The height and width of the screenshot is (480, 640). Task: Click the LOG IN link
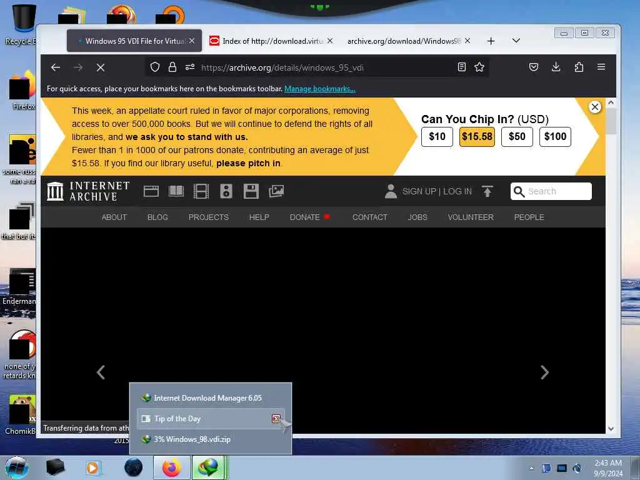tap(457, 191)
